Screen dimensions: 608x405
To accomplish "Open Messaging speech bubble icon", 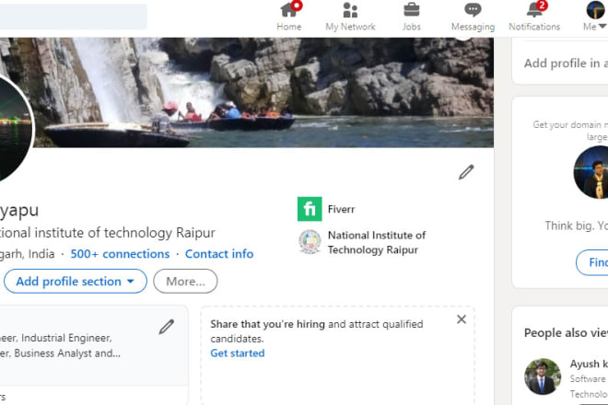I will tap(473, 10).
